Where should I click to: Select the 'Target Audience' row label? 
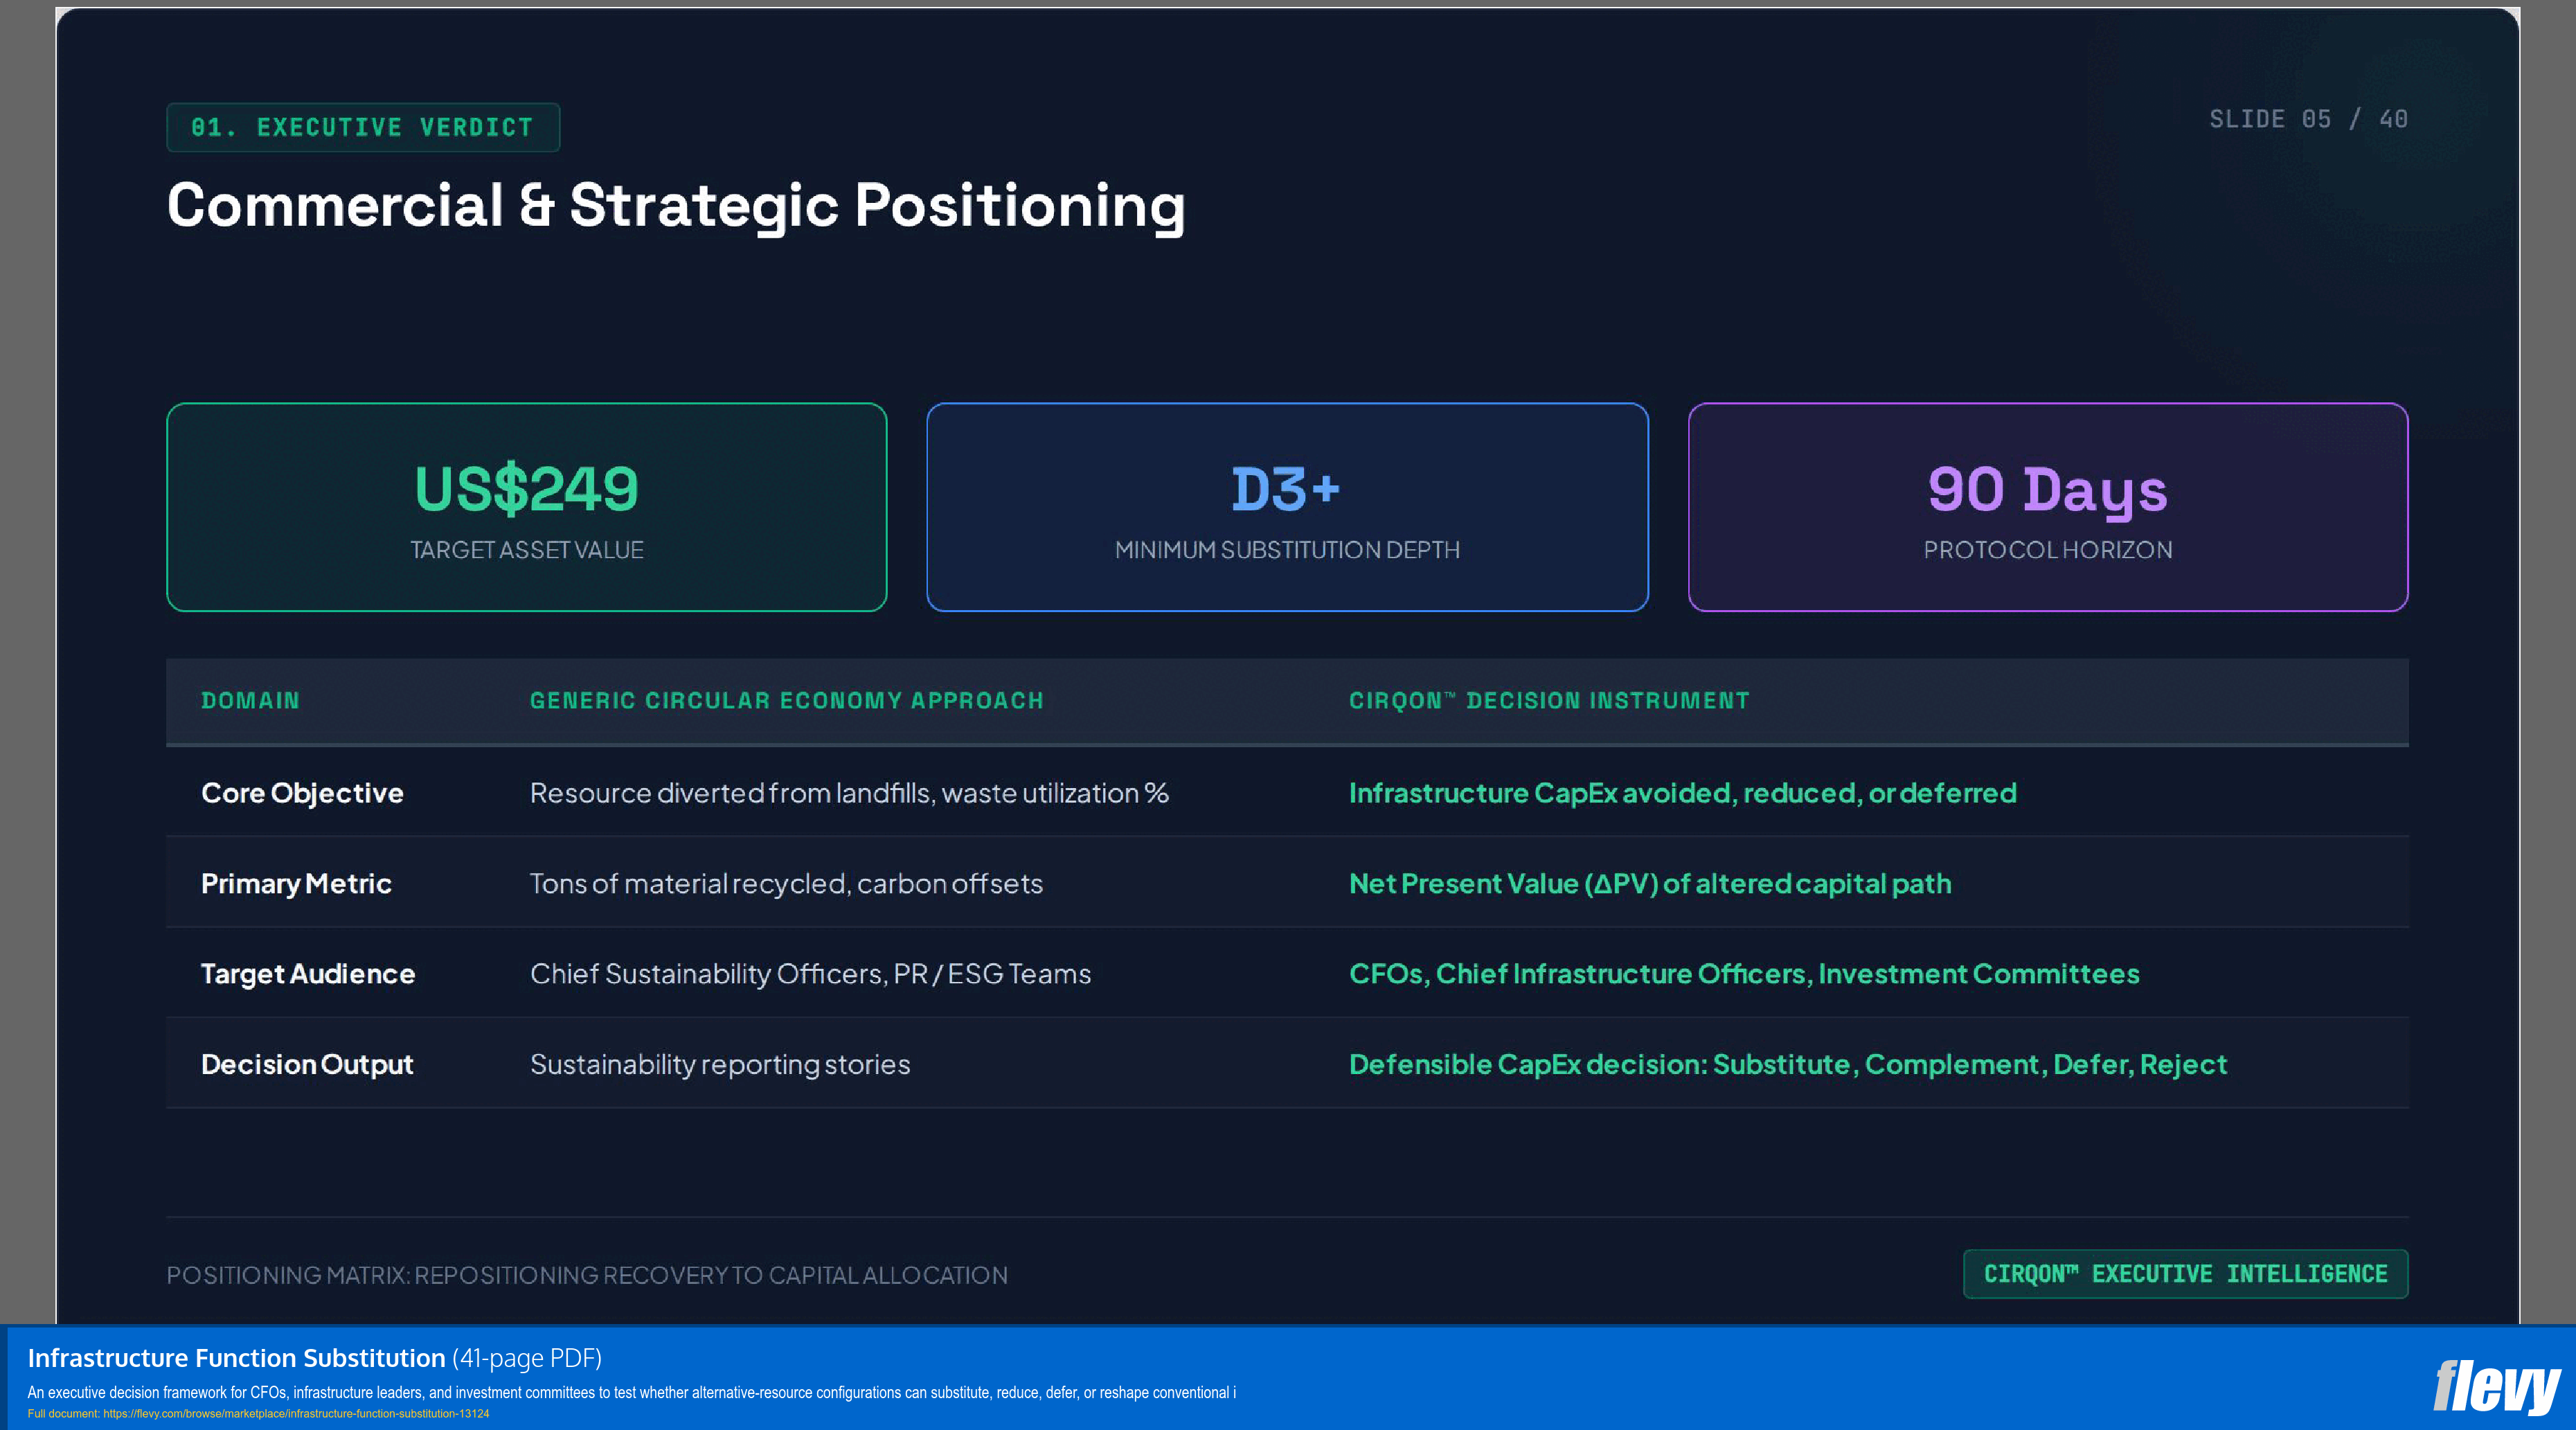[x=308, y=973]
